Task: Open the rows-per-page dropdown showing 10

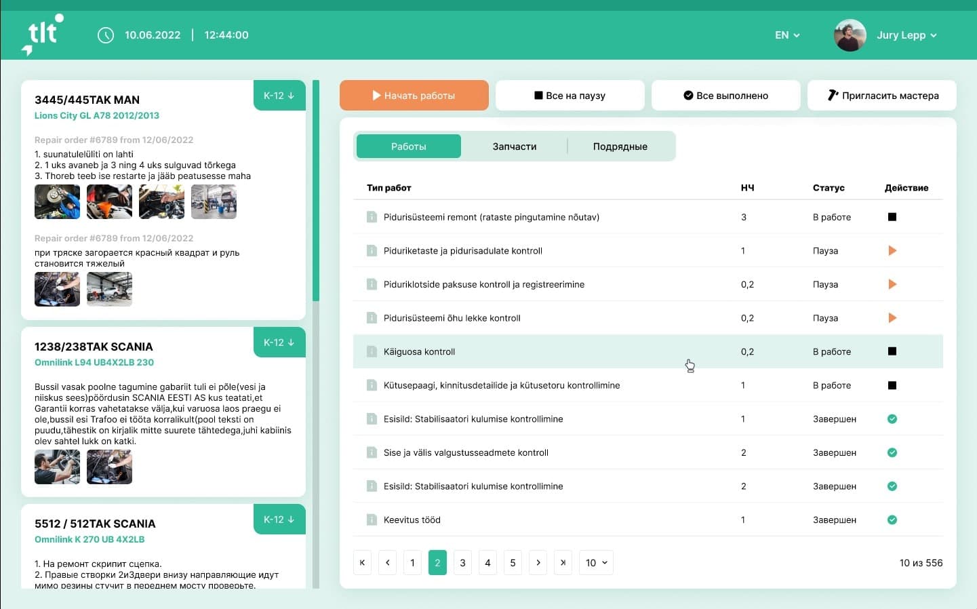Action: point(596,563)
